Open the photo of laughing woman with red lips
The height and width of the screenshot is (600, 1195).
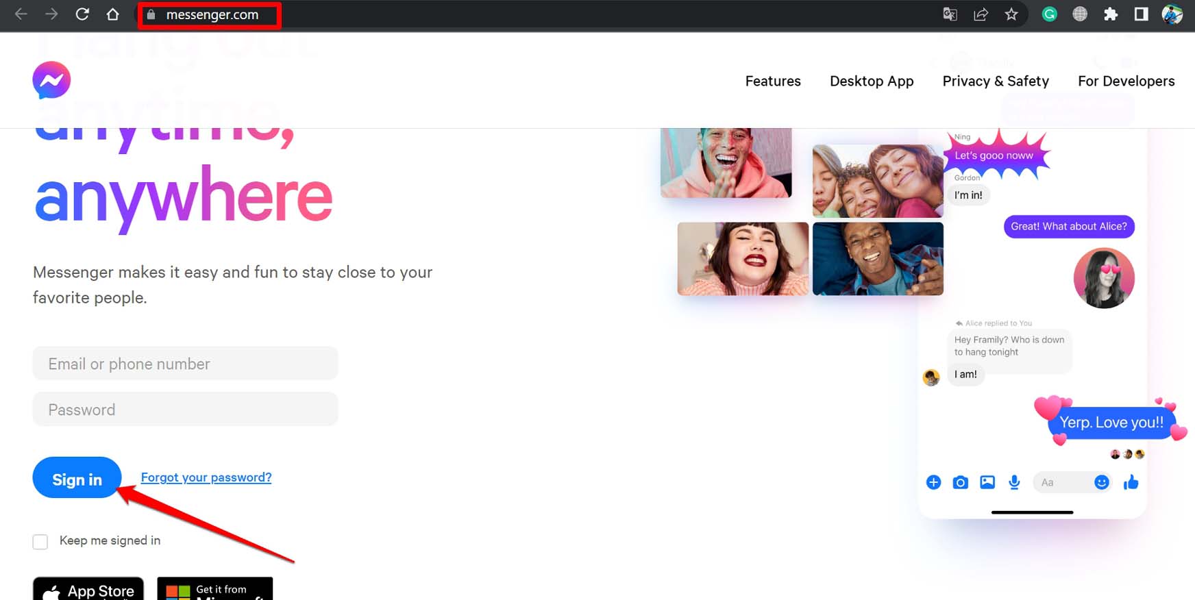743,259
